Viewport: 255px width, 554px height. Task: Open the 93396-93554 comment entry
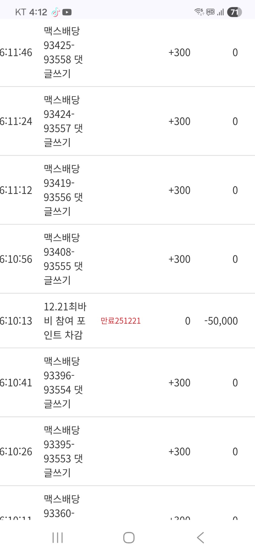(x=63, y=383)
